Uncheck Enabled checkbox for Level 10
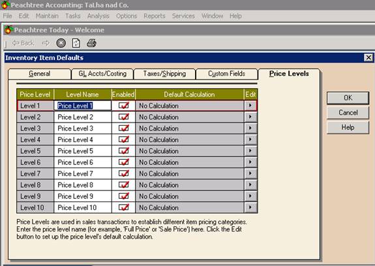The height and width of the screenshot is (266, 375). pos(124,207)
